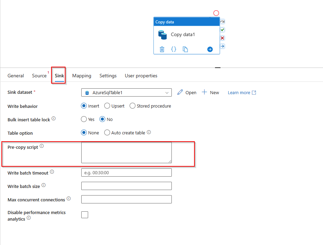Create a new sink dataset with New button
This screenshot has height=245, width=323.
210,92
